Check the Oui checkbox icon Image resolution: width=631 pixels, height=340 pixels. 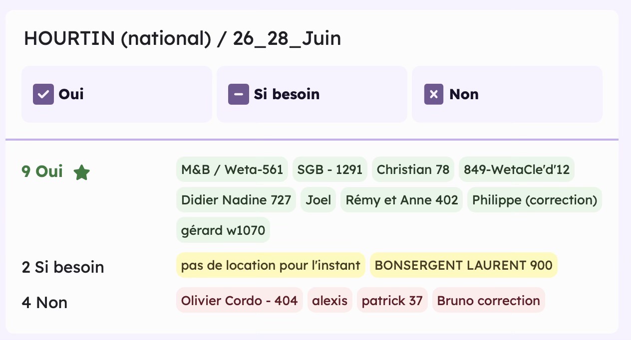point(43,94)
